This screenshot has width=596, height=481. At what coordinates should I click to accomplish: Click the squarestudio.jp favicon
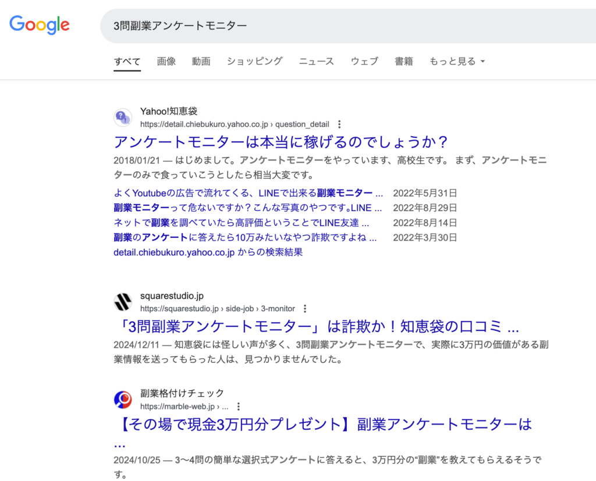(x=123, y=302)
